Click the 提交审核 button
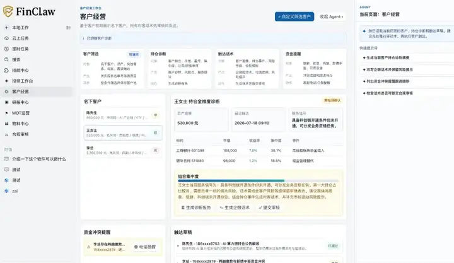Viewport: 454px width, 263px height. (x=269, y=207)
